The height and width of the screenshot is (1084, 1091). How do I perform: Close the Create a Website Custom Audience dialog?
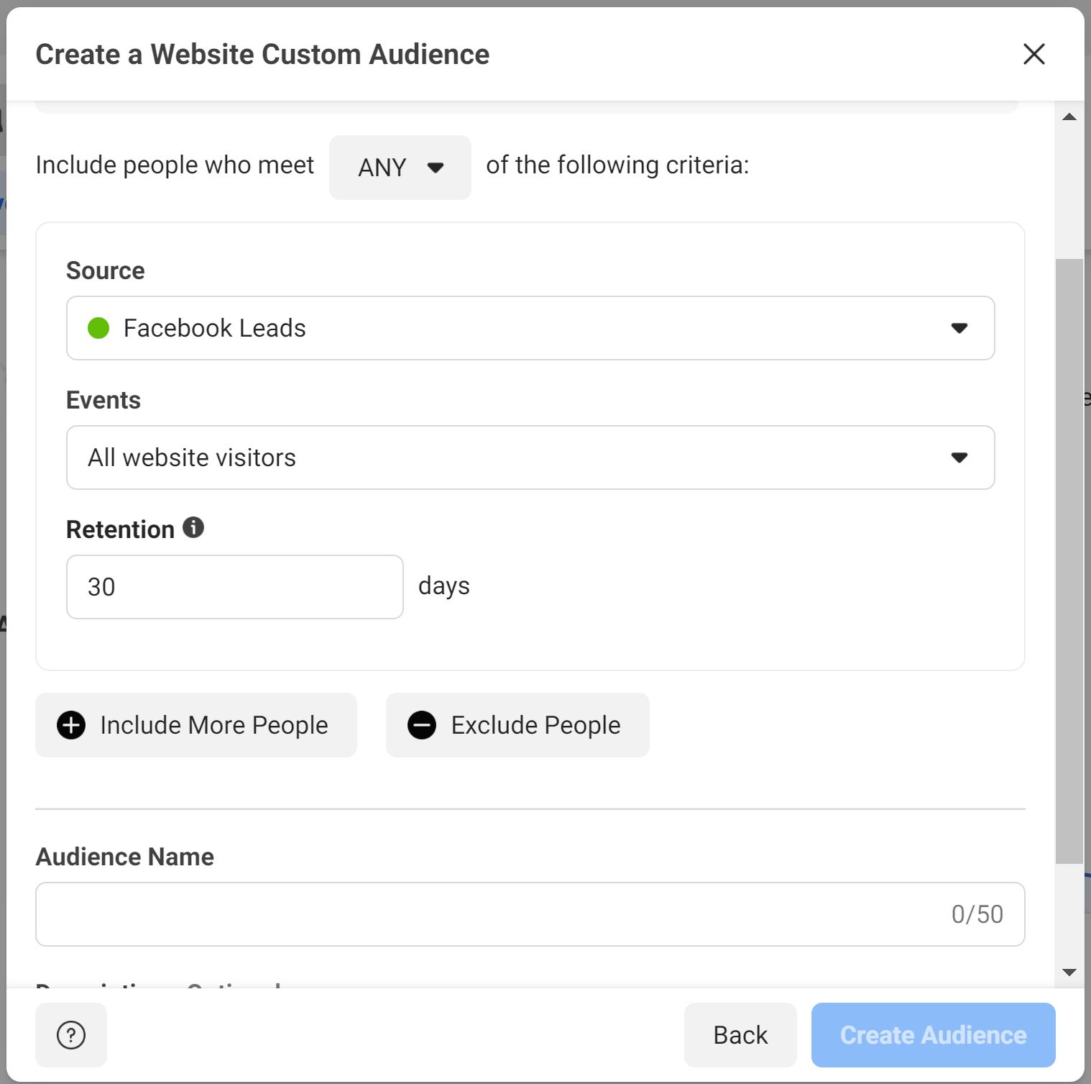coord(1034,54)
